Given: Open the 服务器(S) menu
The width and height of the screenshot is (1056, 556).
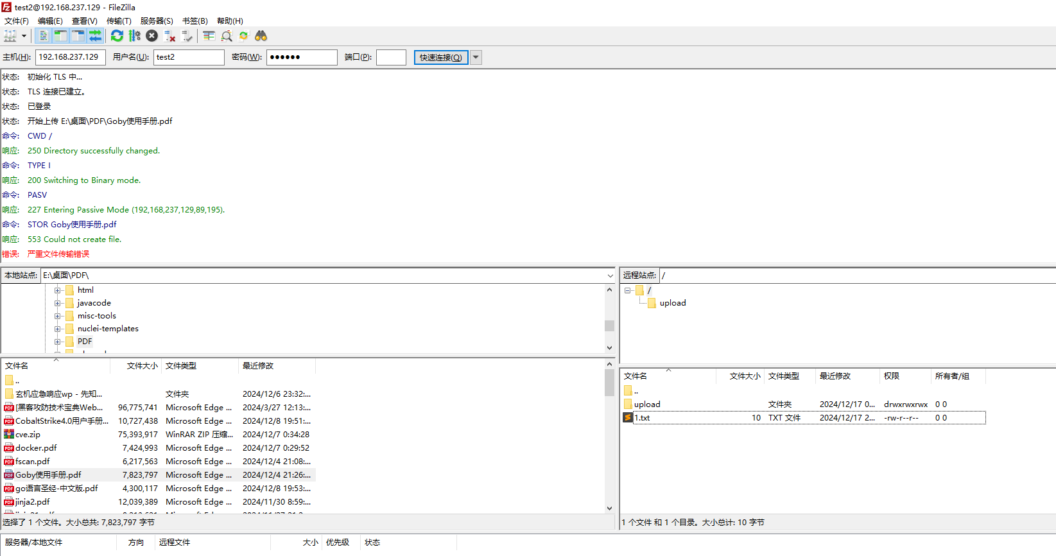Looking at the screenshot, I should point(157,21).
